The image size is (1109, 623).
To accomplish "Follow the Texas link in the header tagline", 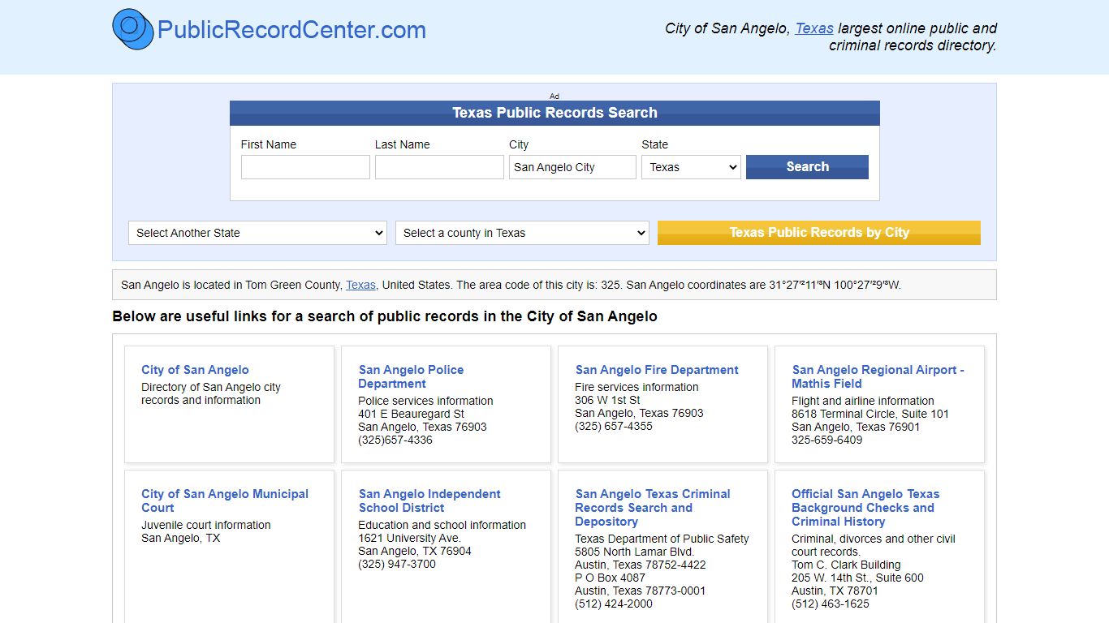I will (814, 28).
